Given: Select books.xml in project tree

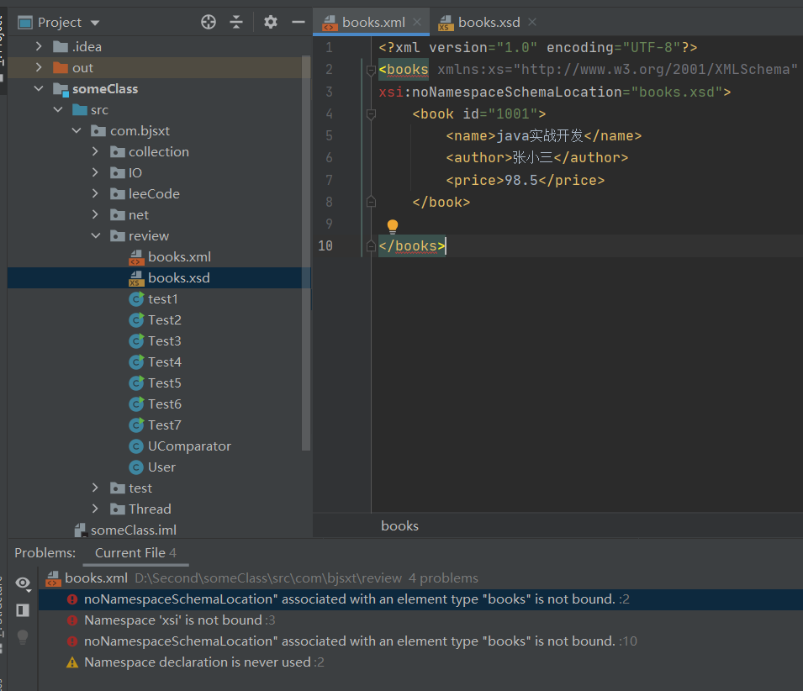Looking at the screenshot, I should [170, 256].
